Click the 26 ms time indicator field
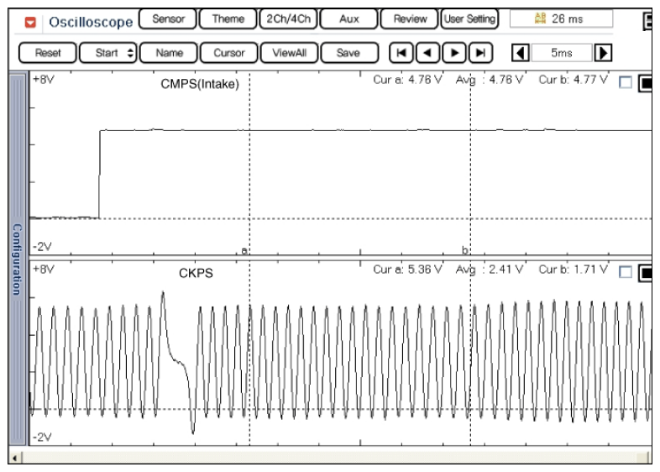Image resolution: width=660 pixels, height=472 pixels. [562, 18]
